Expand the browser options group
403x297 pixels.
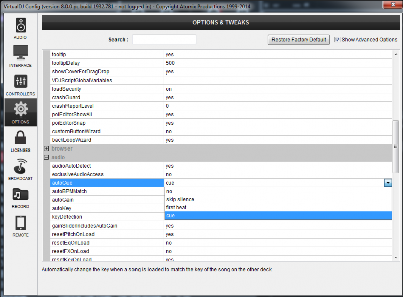pos(46,148)
